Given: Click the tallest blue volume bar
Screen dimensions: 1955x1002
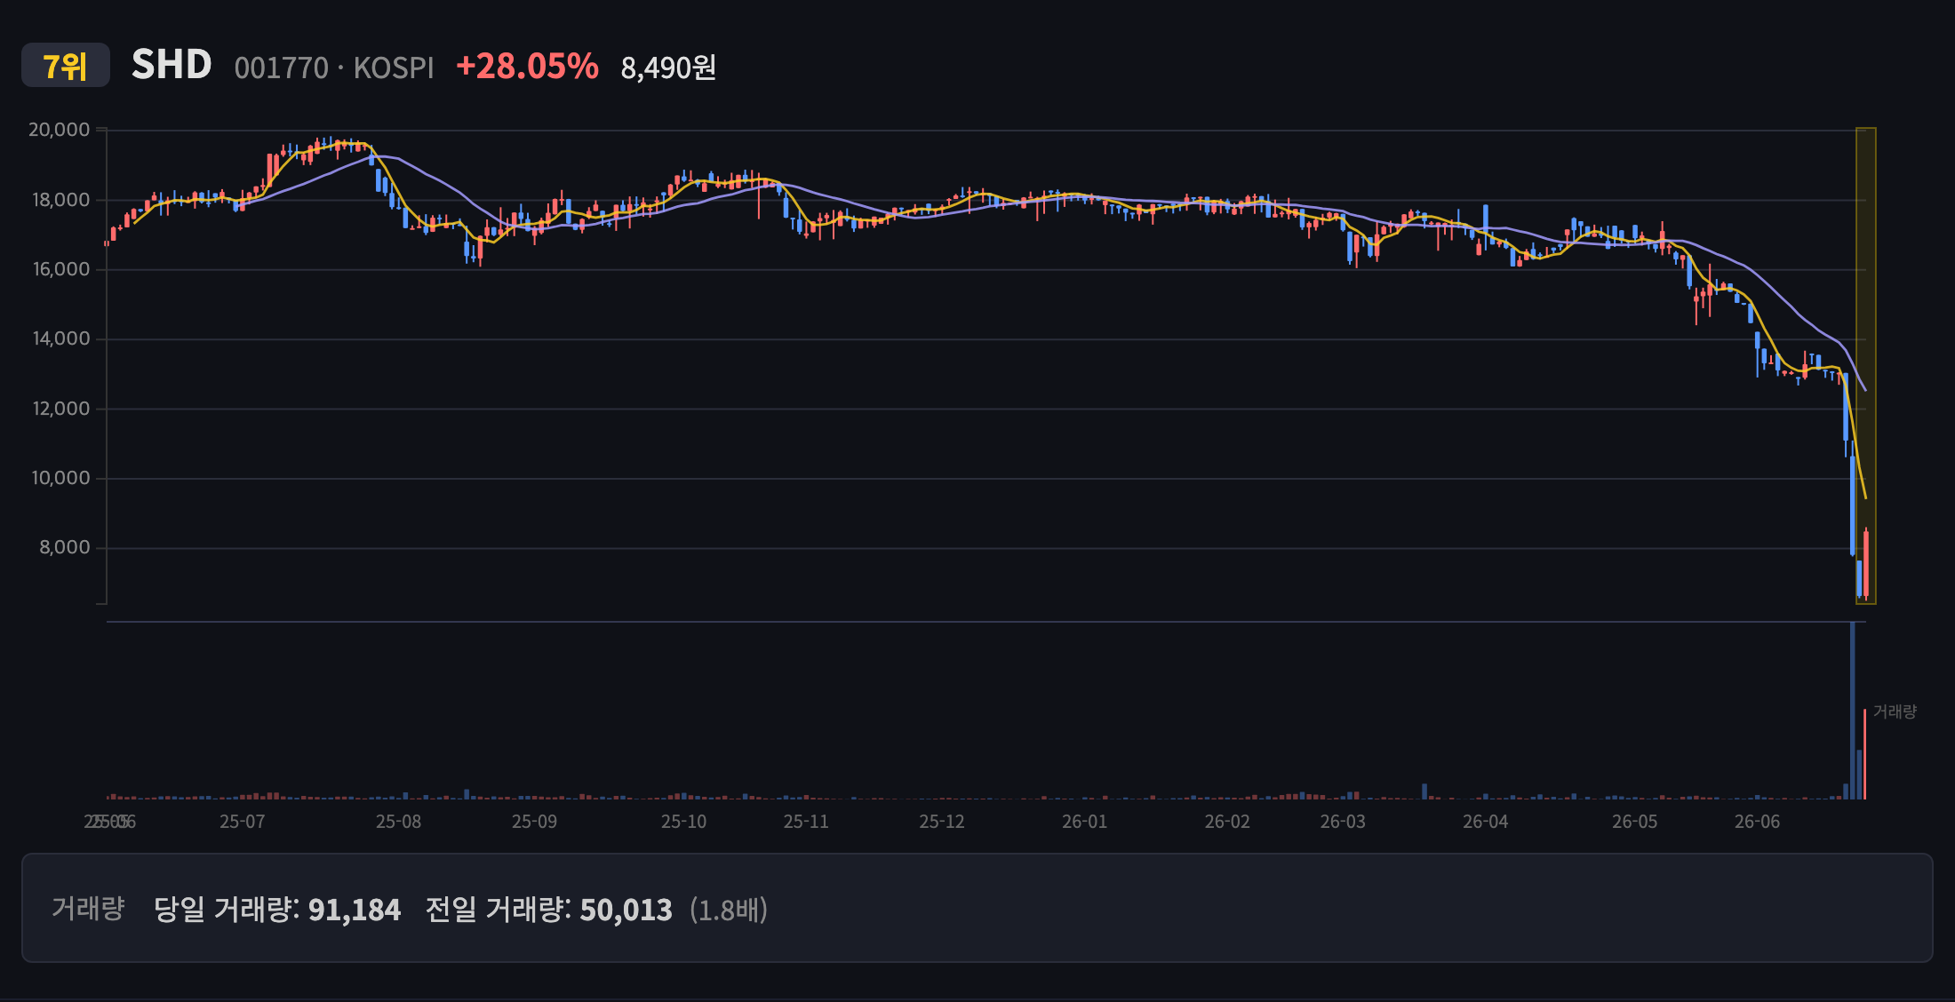Looking at the screenshot, I should (x=1853, y=711).
